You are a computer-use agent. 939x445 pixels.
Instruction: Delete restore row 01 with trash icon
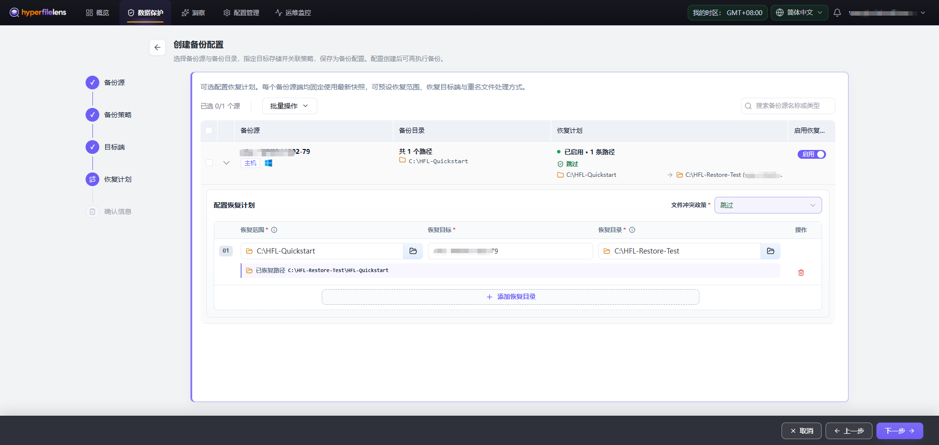[801, 273]
